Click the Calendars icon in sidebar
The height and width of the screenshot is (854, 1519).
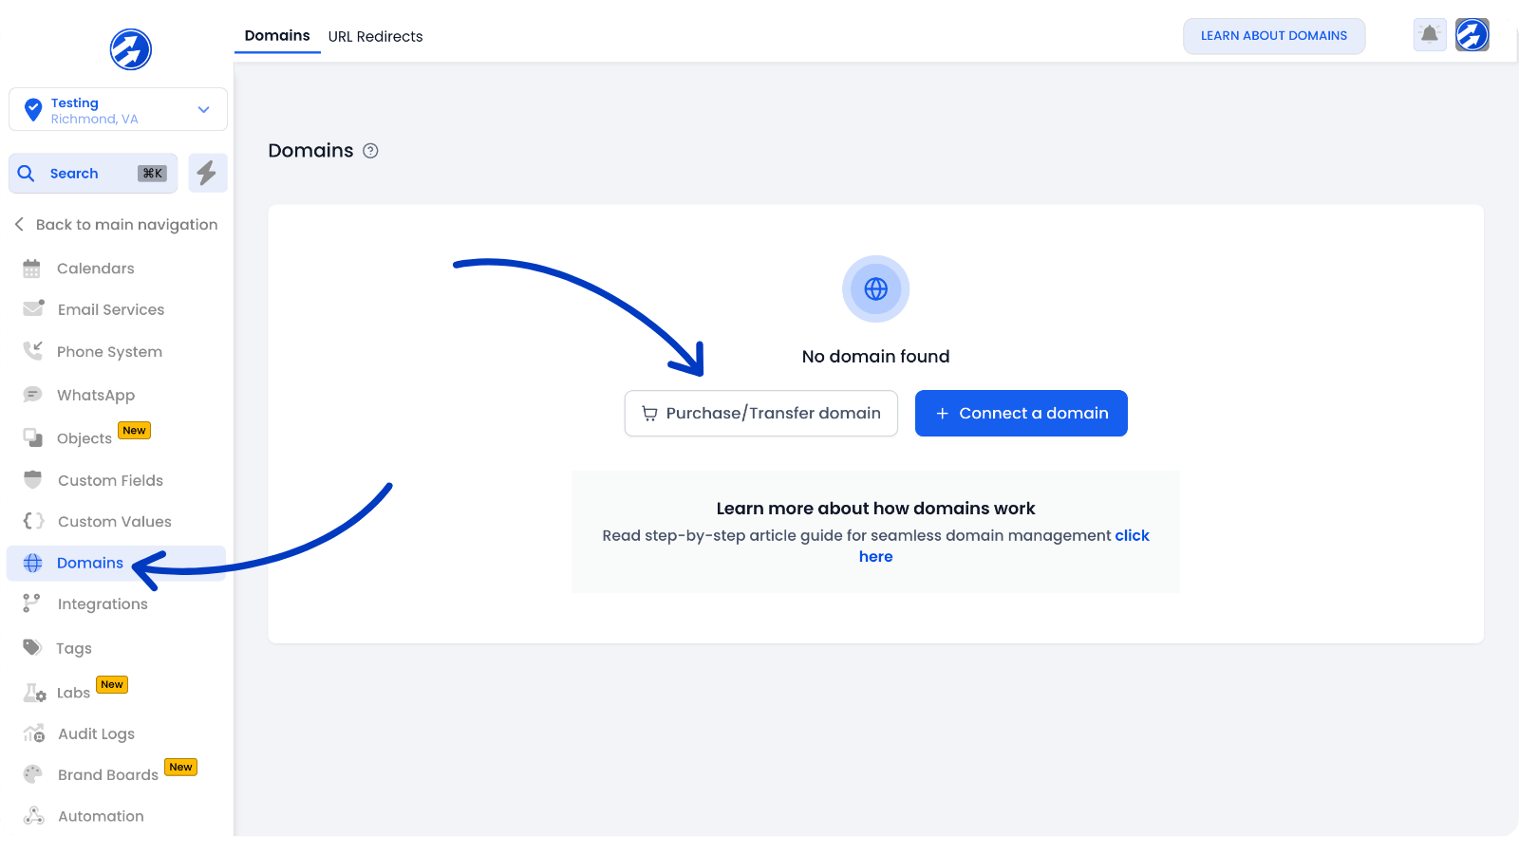coord(32,269)
